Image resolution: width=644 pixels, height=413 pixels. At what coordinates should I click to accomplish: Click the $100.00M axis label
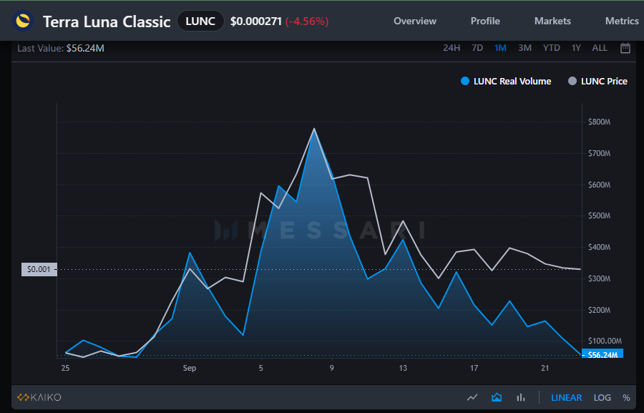click(x=605, y=341)
